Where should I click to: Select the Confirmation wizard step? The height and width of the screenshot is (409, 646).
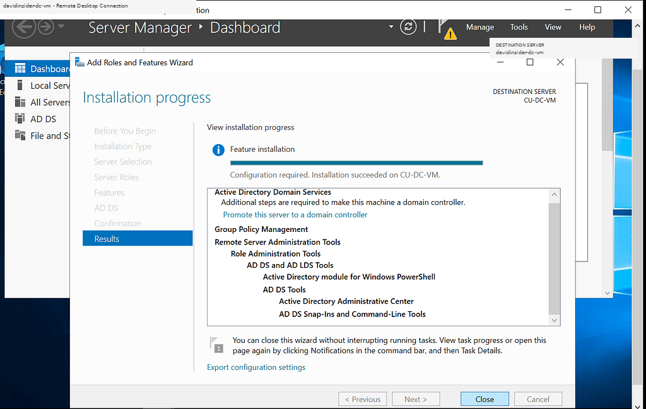pyautogui.click(x=117, y=224)
